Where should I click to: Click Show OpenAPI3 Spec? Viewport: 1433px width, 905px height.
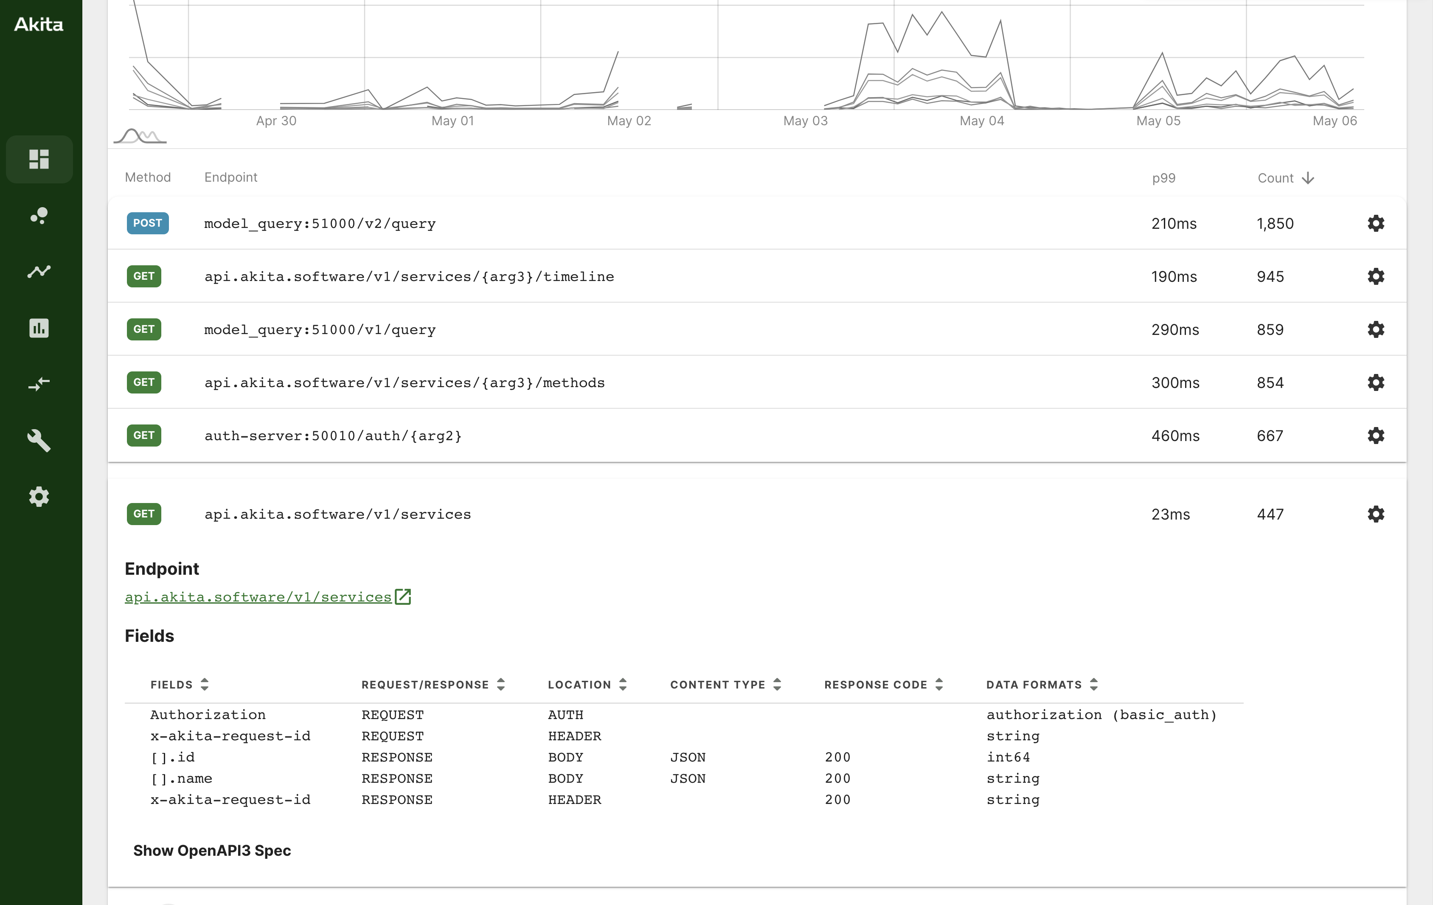pyautogui.click(x=212, y=850)
